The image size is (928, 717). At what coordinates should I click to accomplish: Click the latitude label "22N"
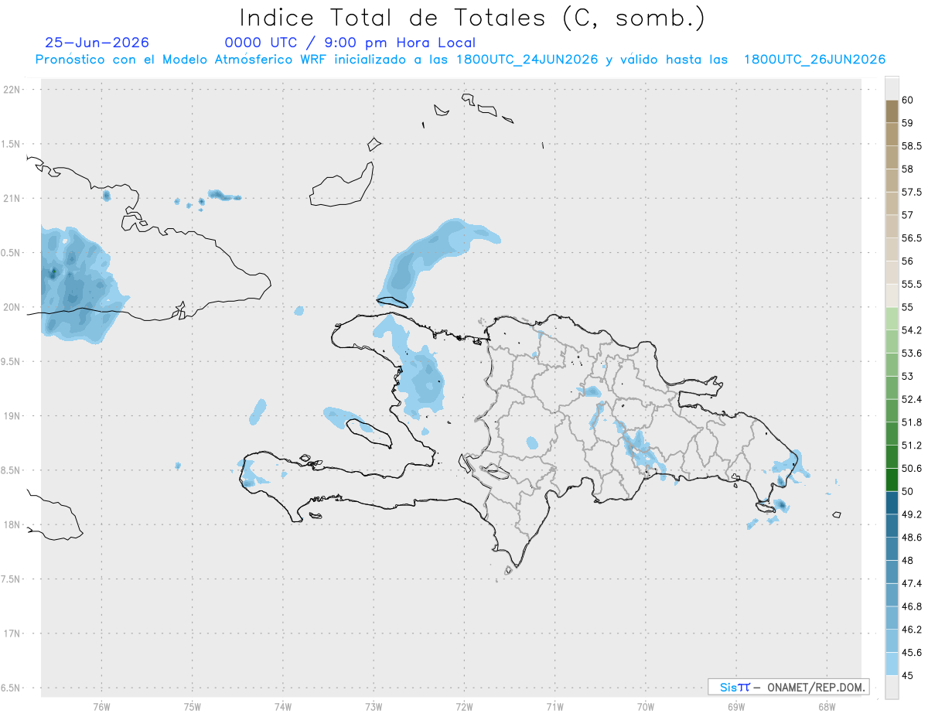[12, 90]
